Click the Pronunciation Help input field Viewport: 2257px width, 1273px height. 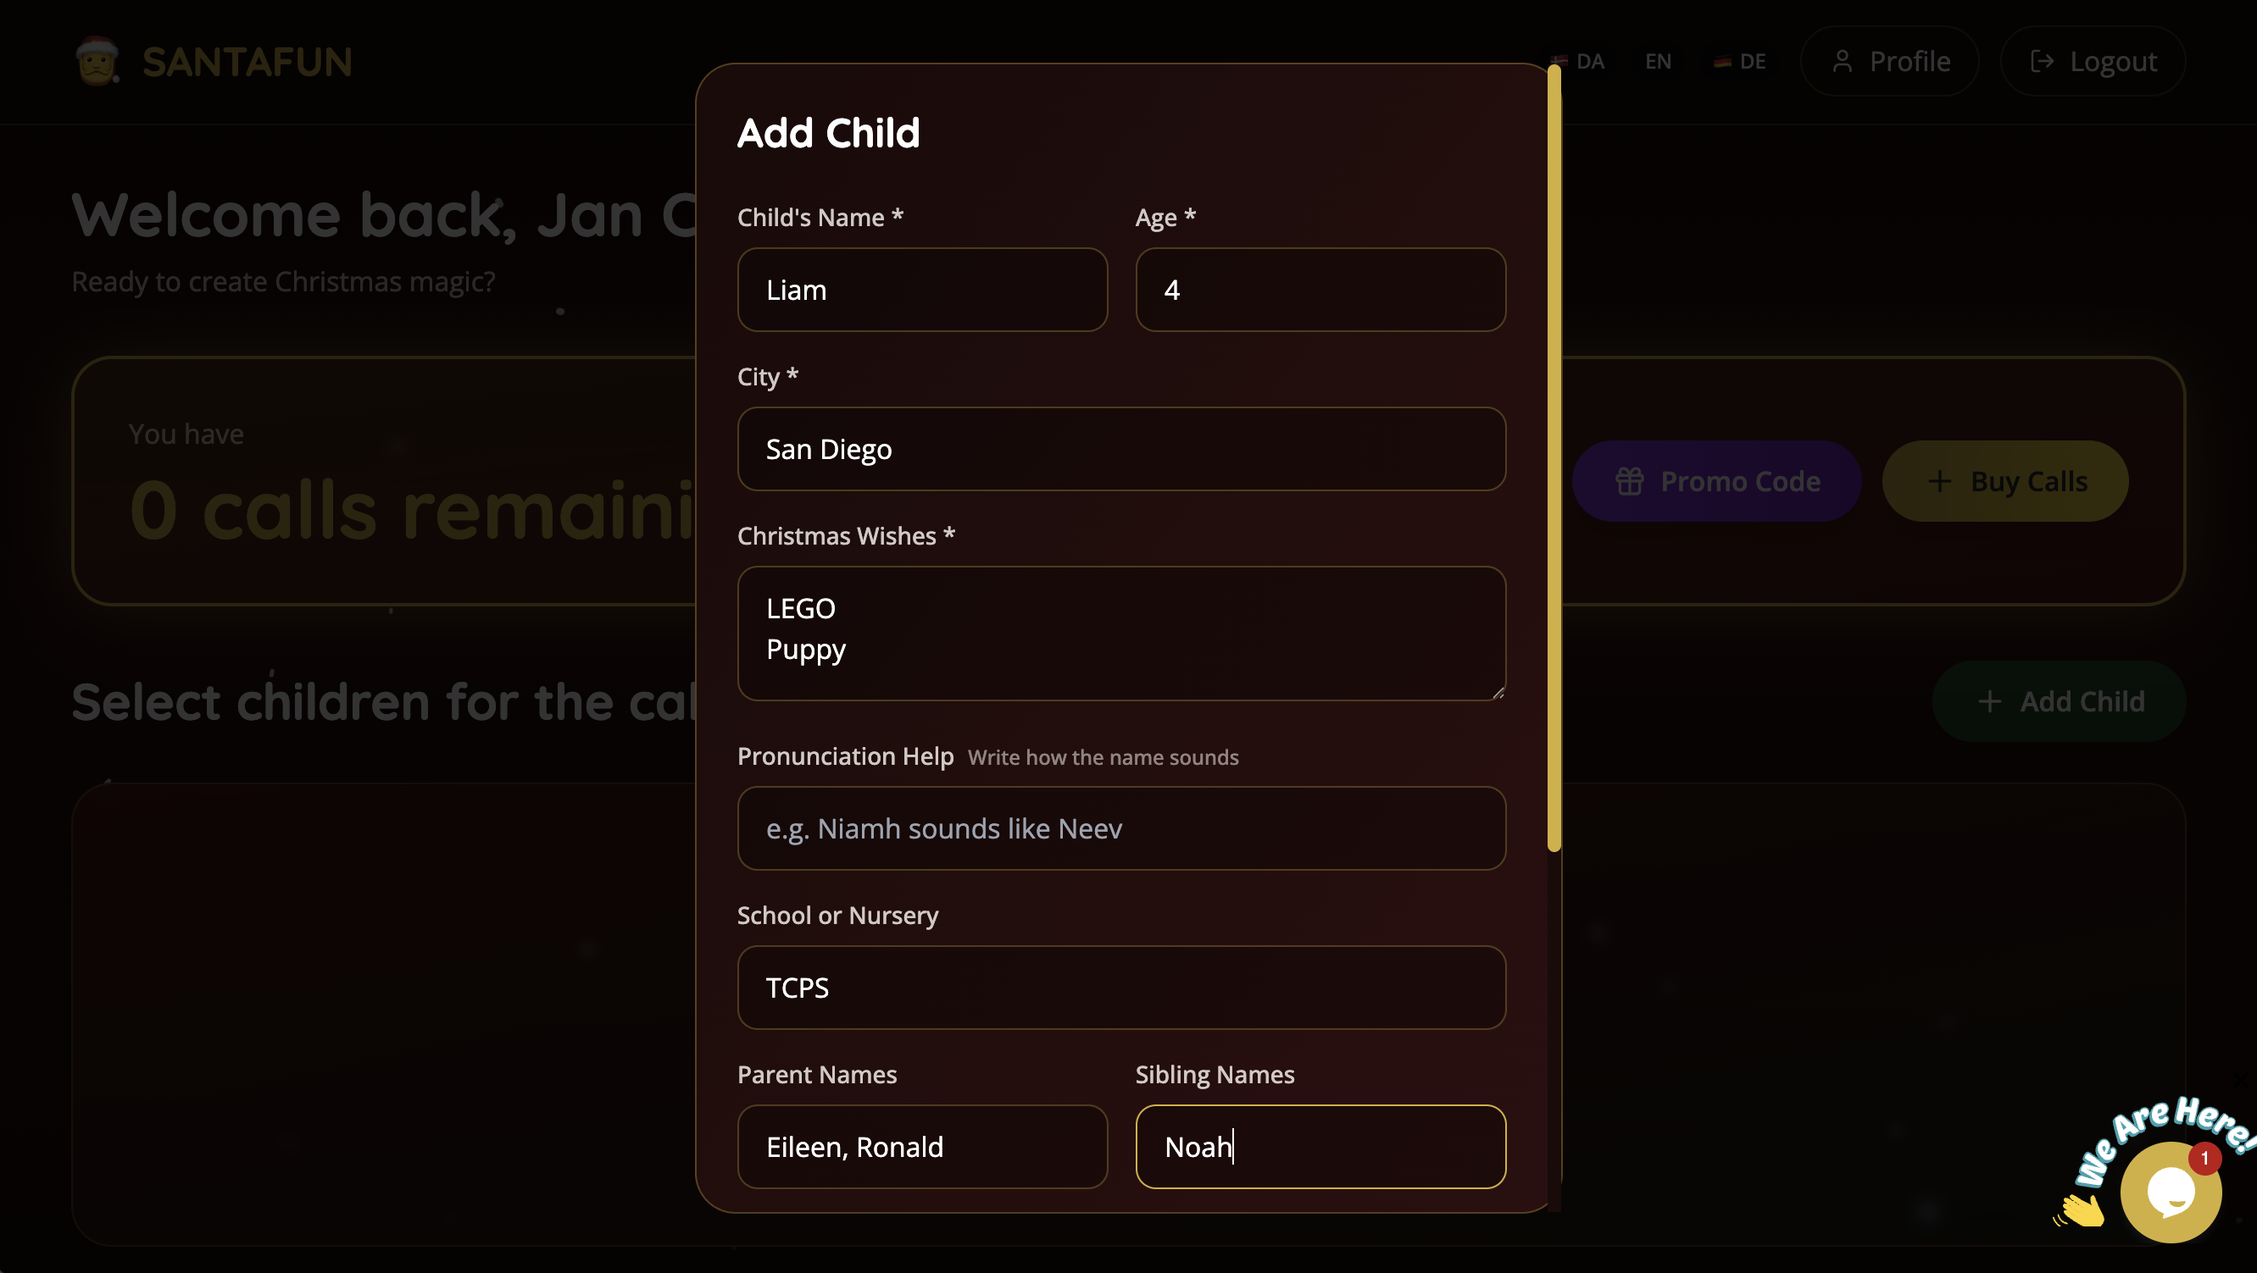1121,828
